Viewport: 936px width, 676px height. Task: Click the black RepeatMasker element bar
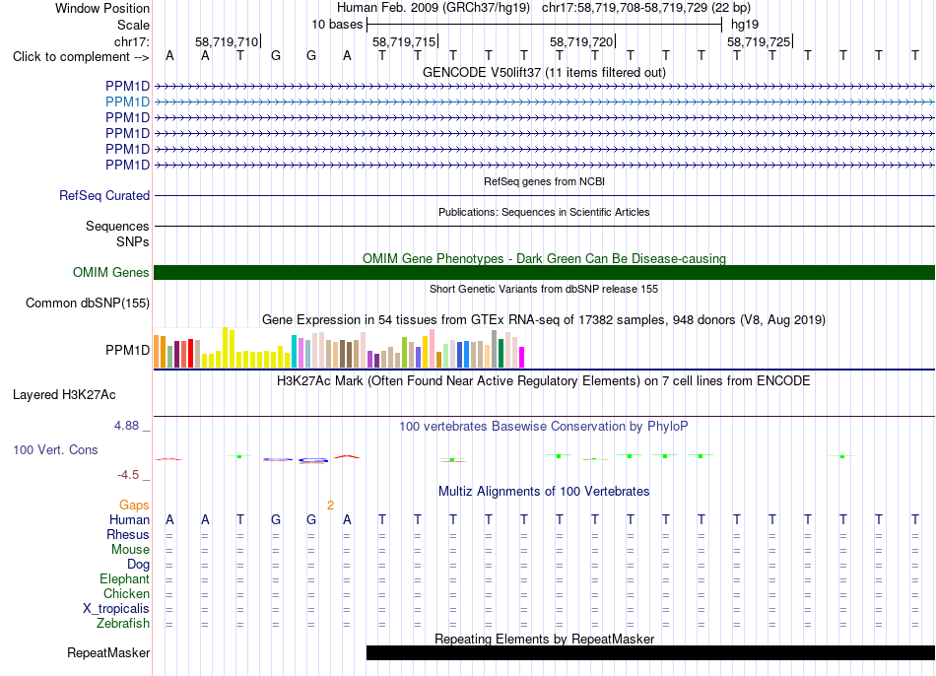tap(650, 652)
